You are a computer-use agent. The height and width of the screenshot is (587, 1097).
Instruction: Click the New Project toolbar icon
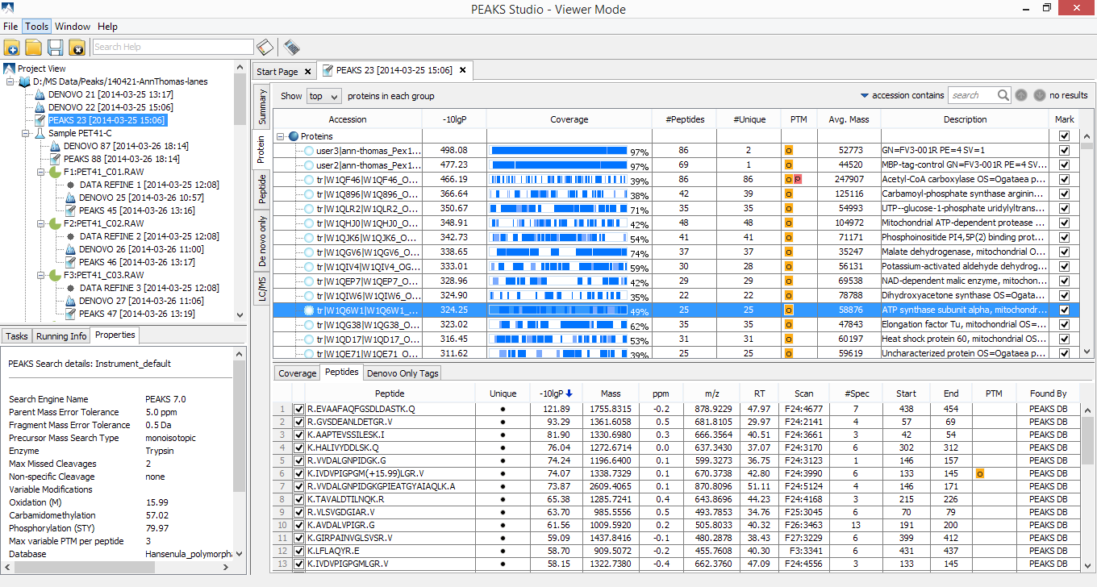(x=12, y=47)
